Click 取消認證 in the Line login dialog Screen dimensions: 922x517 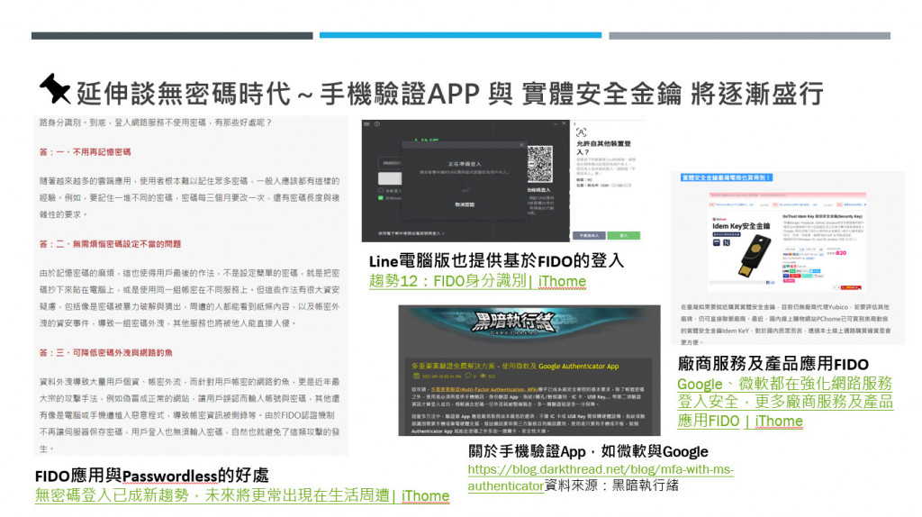coord(465,204)
